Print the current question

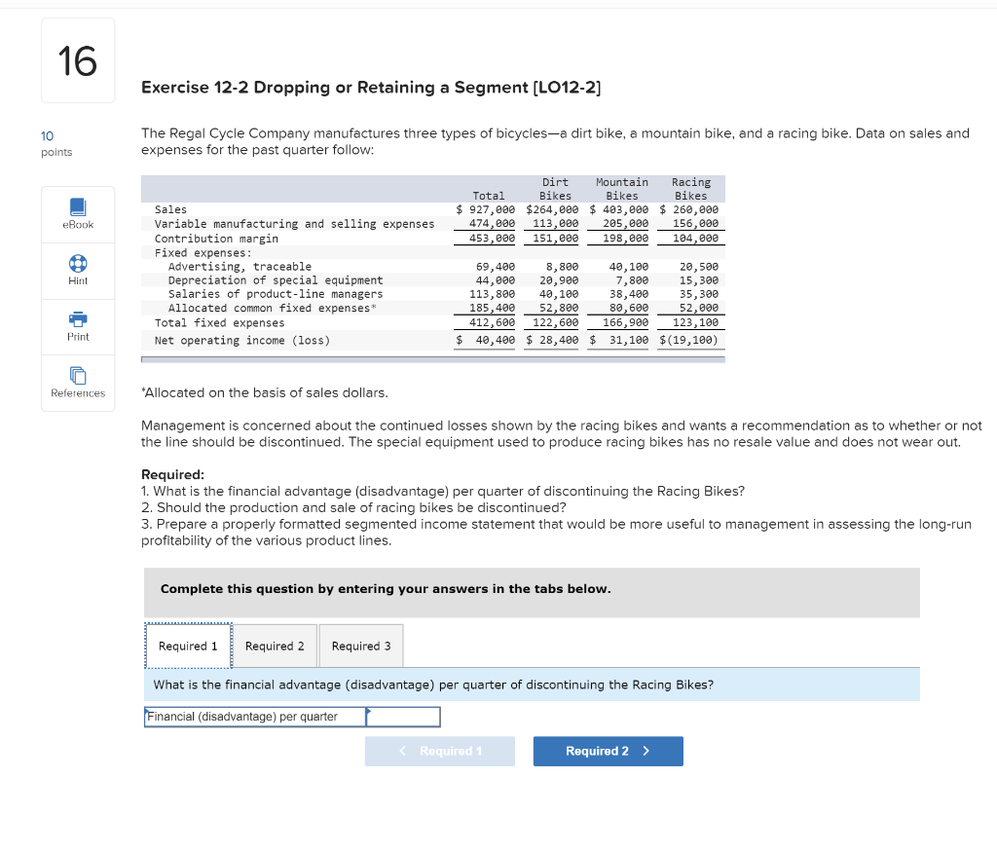78,326
